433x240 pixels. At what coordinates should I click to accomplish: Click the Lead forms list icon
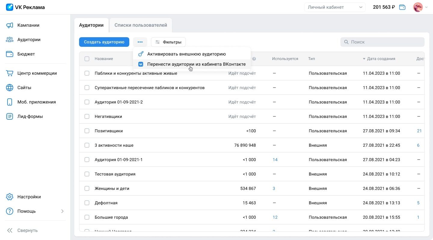pyautogui.click(x=10, y=116)
